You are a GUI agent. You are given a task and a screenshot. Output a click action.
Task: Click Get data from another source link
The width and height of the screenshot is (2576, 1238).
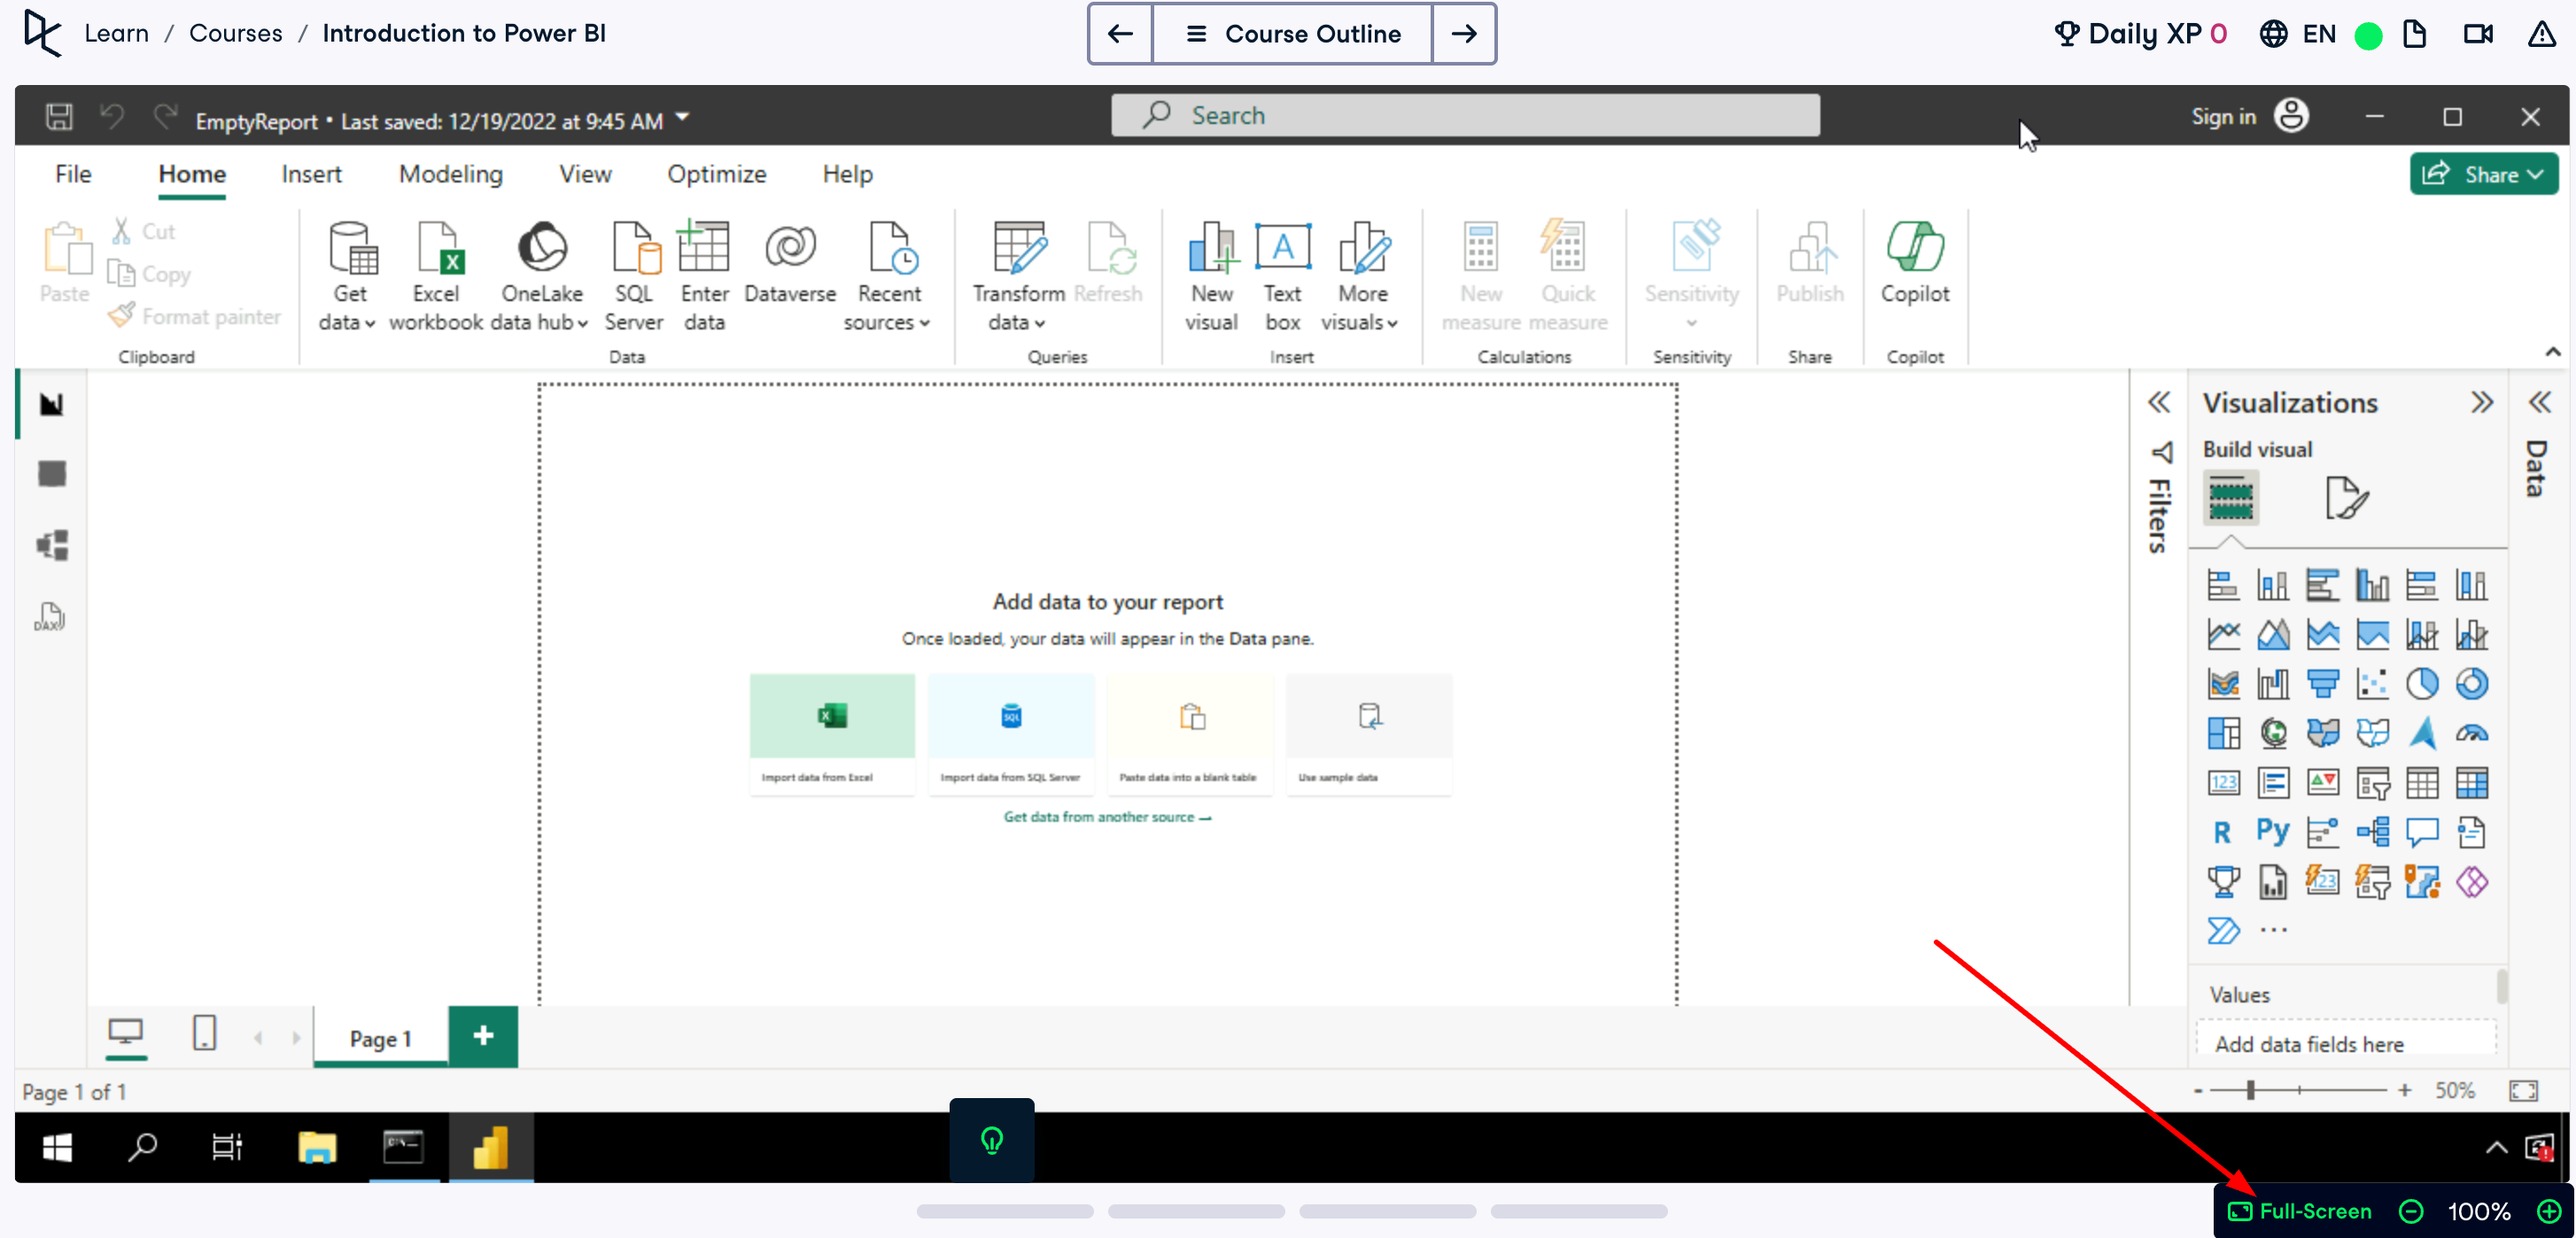[x=1107, y=817]
